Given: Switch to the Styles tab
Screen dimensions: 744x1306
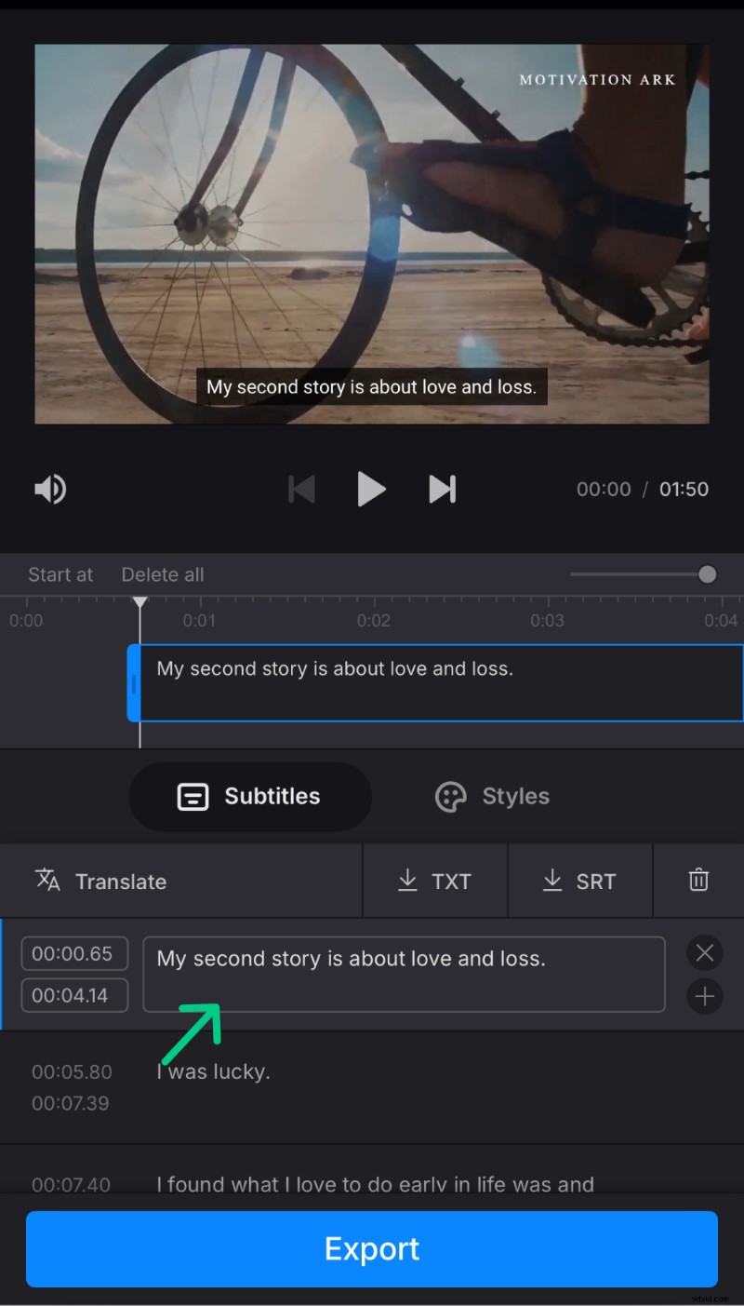Looking at the screenshot, I should (x=491, y=796).
